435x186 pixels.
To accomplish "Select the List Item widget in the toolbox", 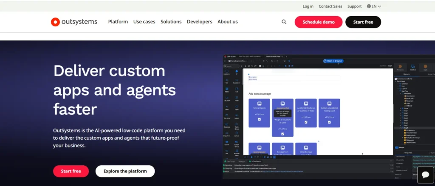I will pos(227,99).
